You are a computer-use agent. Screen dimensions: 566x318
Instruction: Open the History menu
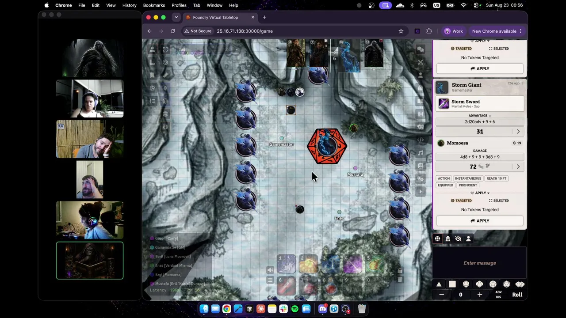point(129,5)
